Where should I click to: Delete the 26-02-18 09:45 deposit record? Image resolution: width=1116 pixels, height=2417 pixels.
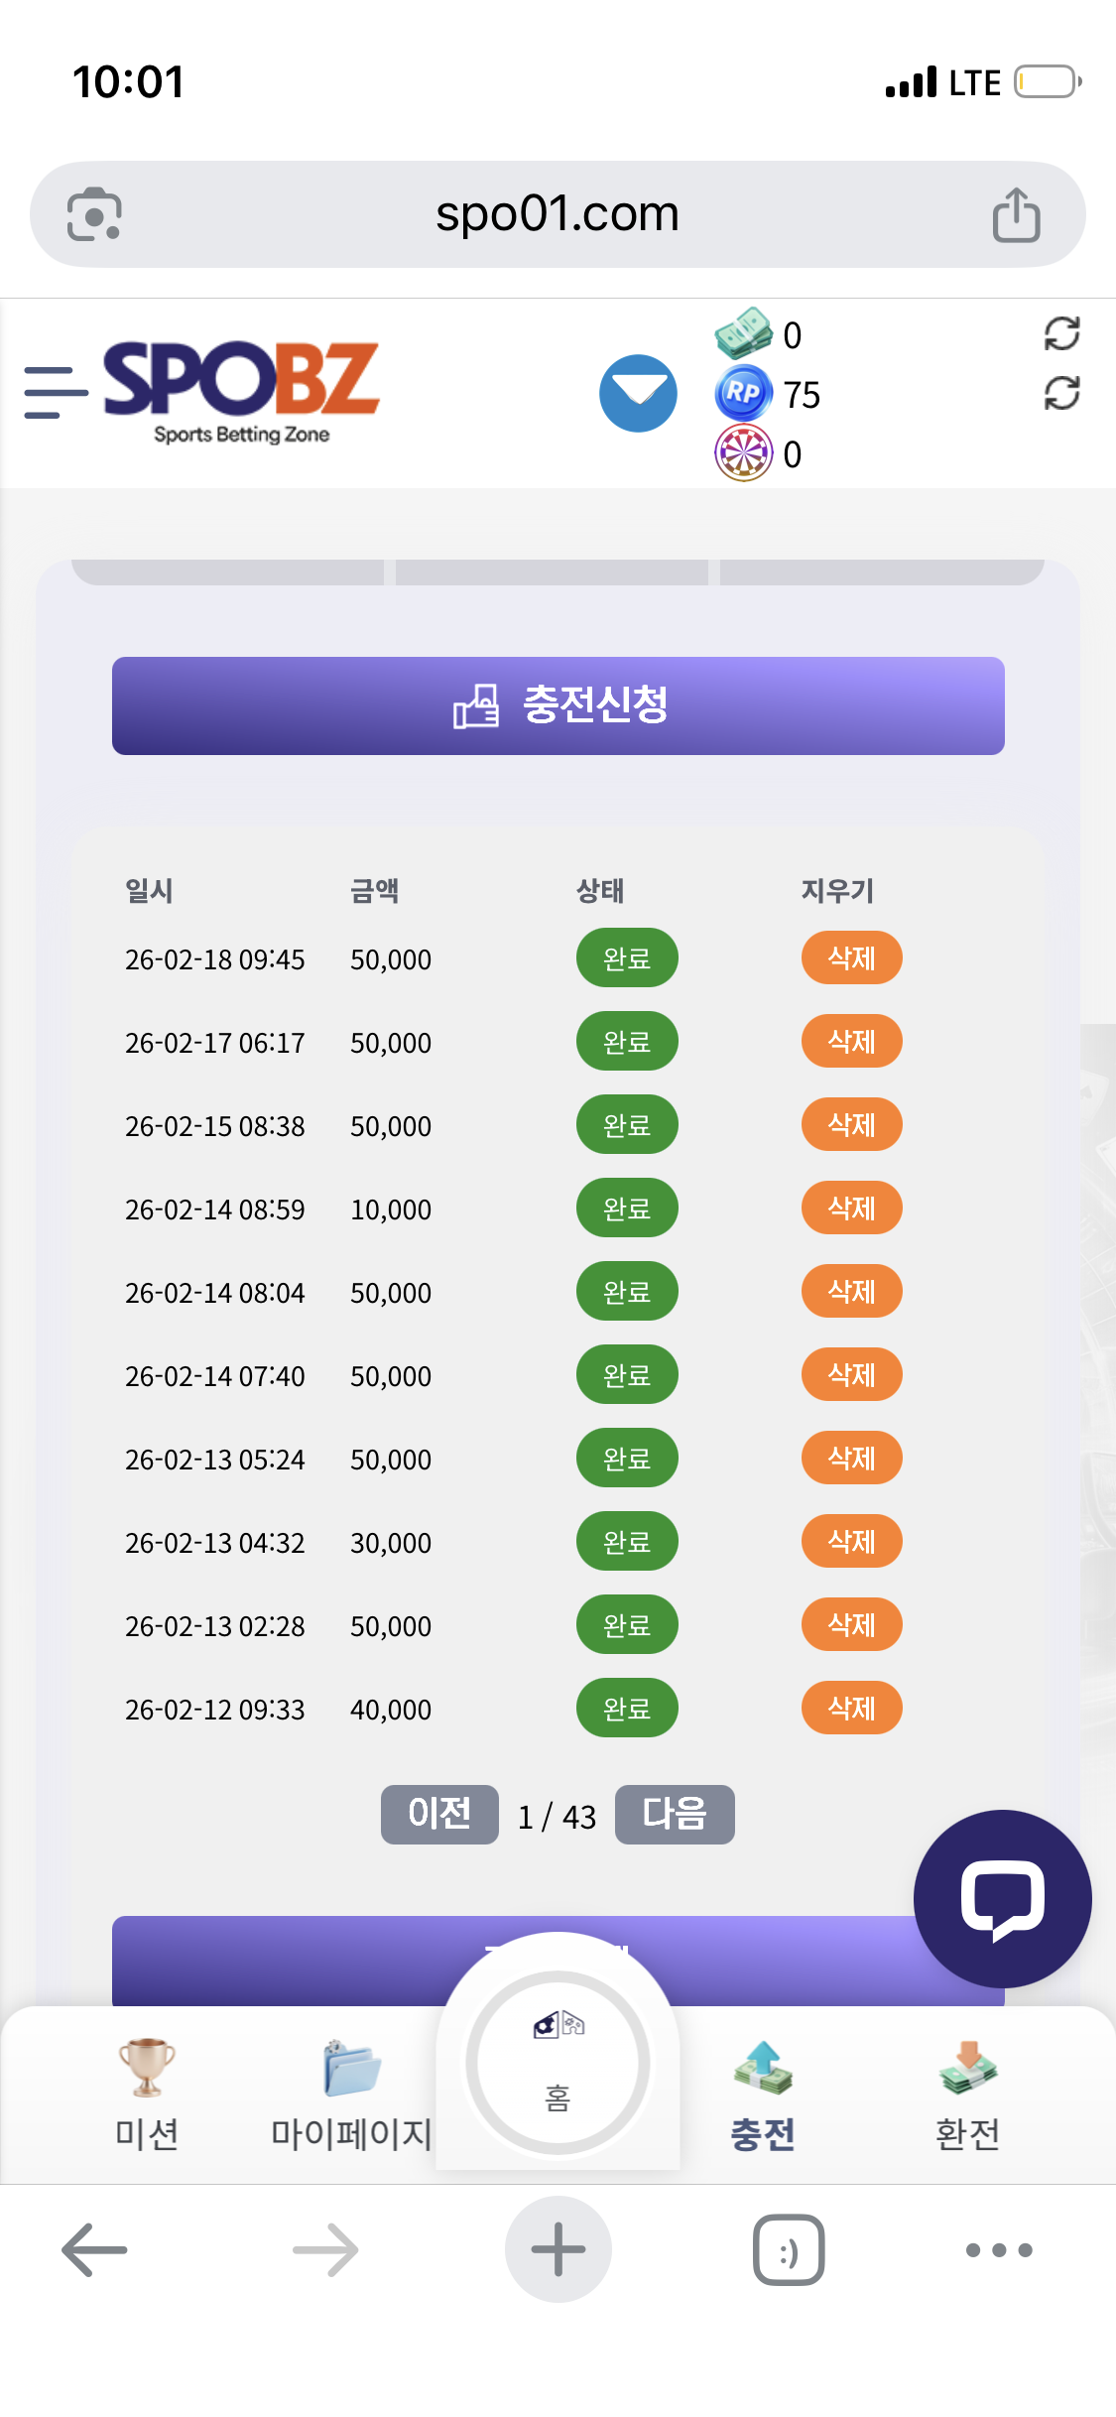pyautogui.click(x=851, y=958)
